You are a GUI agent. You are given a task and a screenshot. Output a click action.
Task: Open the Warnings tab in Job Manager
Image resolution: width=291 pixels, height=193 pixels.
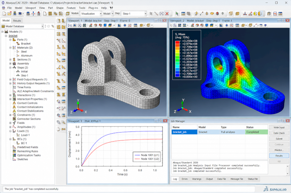196,179
